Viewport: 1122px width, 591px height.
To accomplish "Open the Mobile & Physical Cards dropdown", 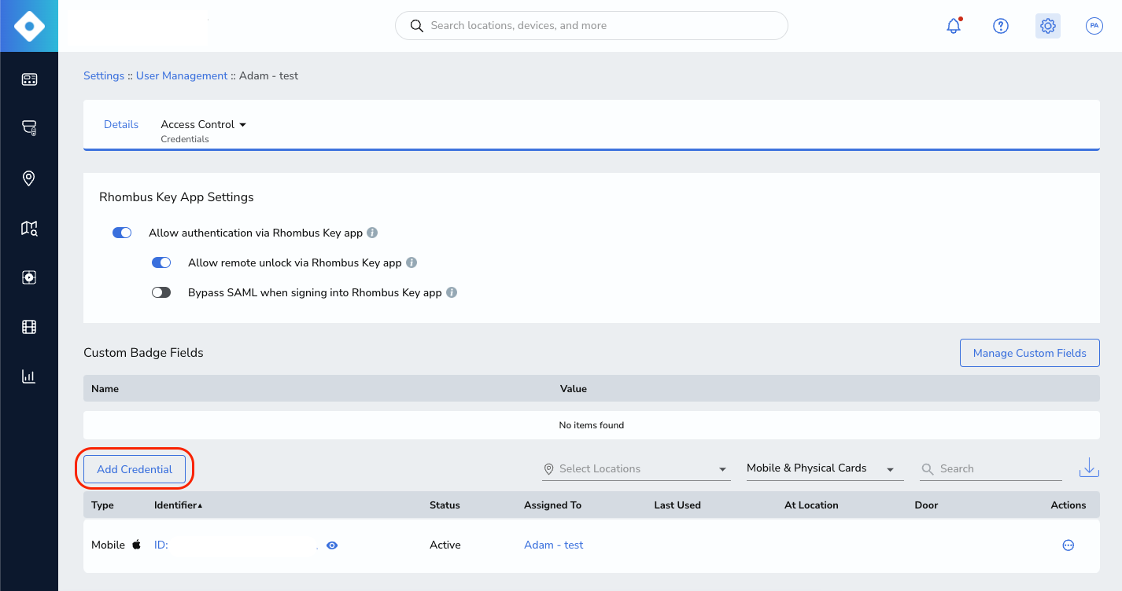I will tap(821, 468).
